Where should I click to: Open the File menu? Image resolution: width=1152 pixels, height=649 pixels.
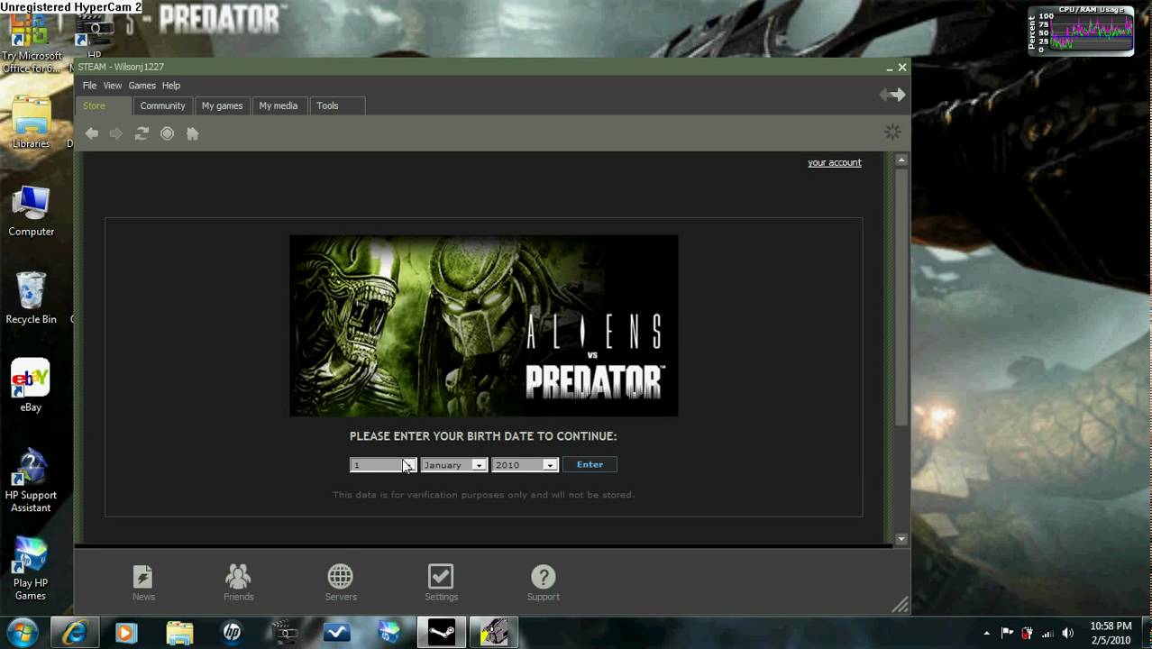89,86
